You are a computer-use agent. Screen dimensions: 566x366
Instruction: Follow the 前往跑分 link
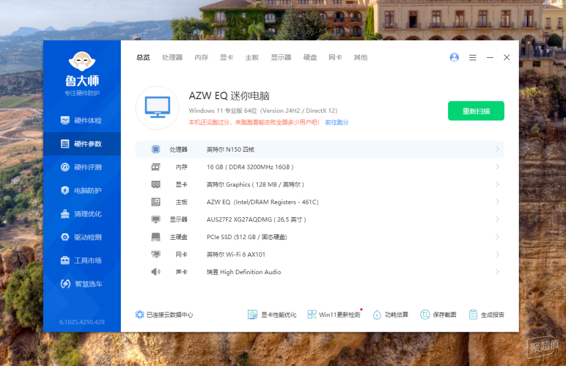point(337,122)
